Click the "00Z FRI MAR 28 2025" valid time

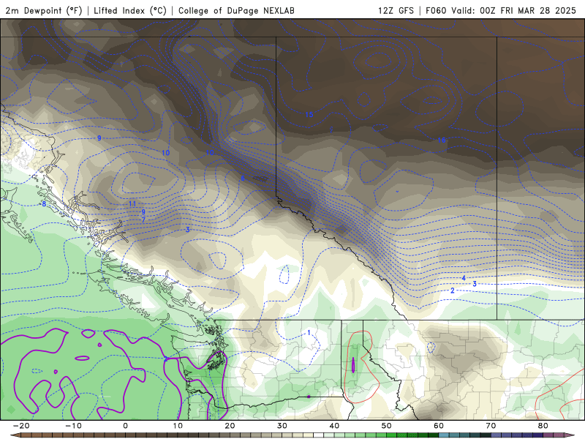528,11
